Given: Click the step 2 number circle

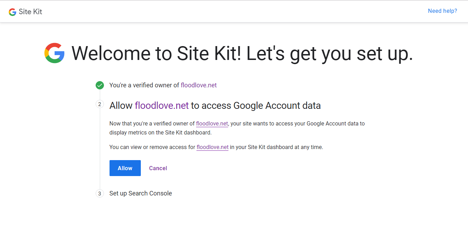Looking at the screenshot, I should click(100, 104).
